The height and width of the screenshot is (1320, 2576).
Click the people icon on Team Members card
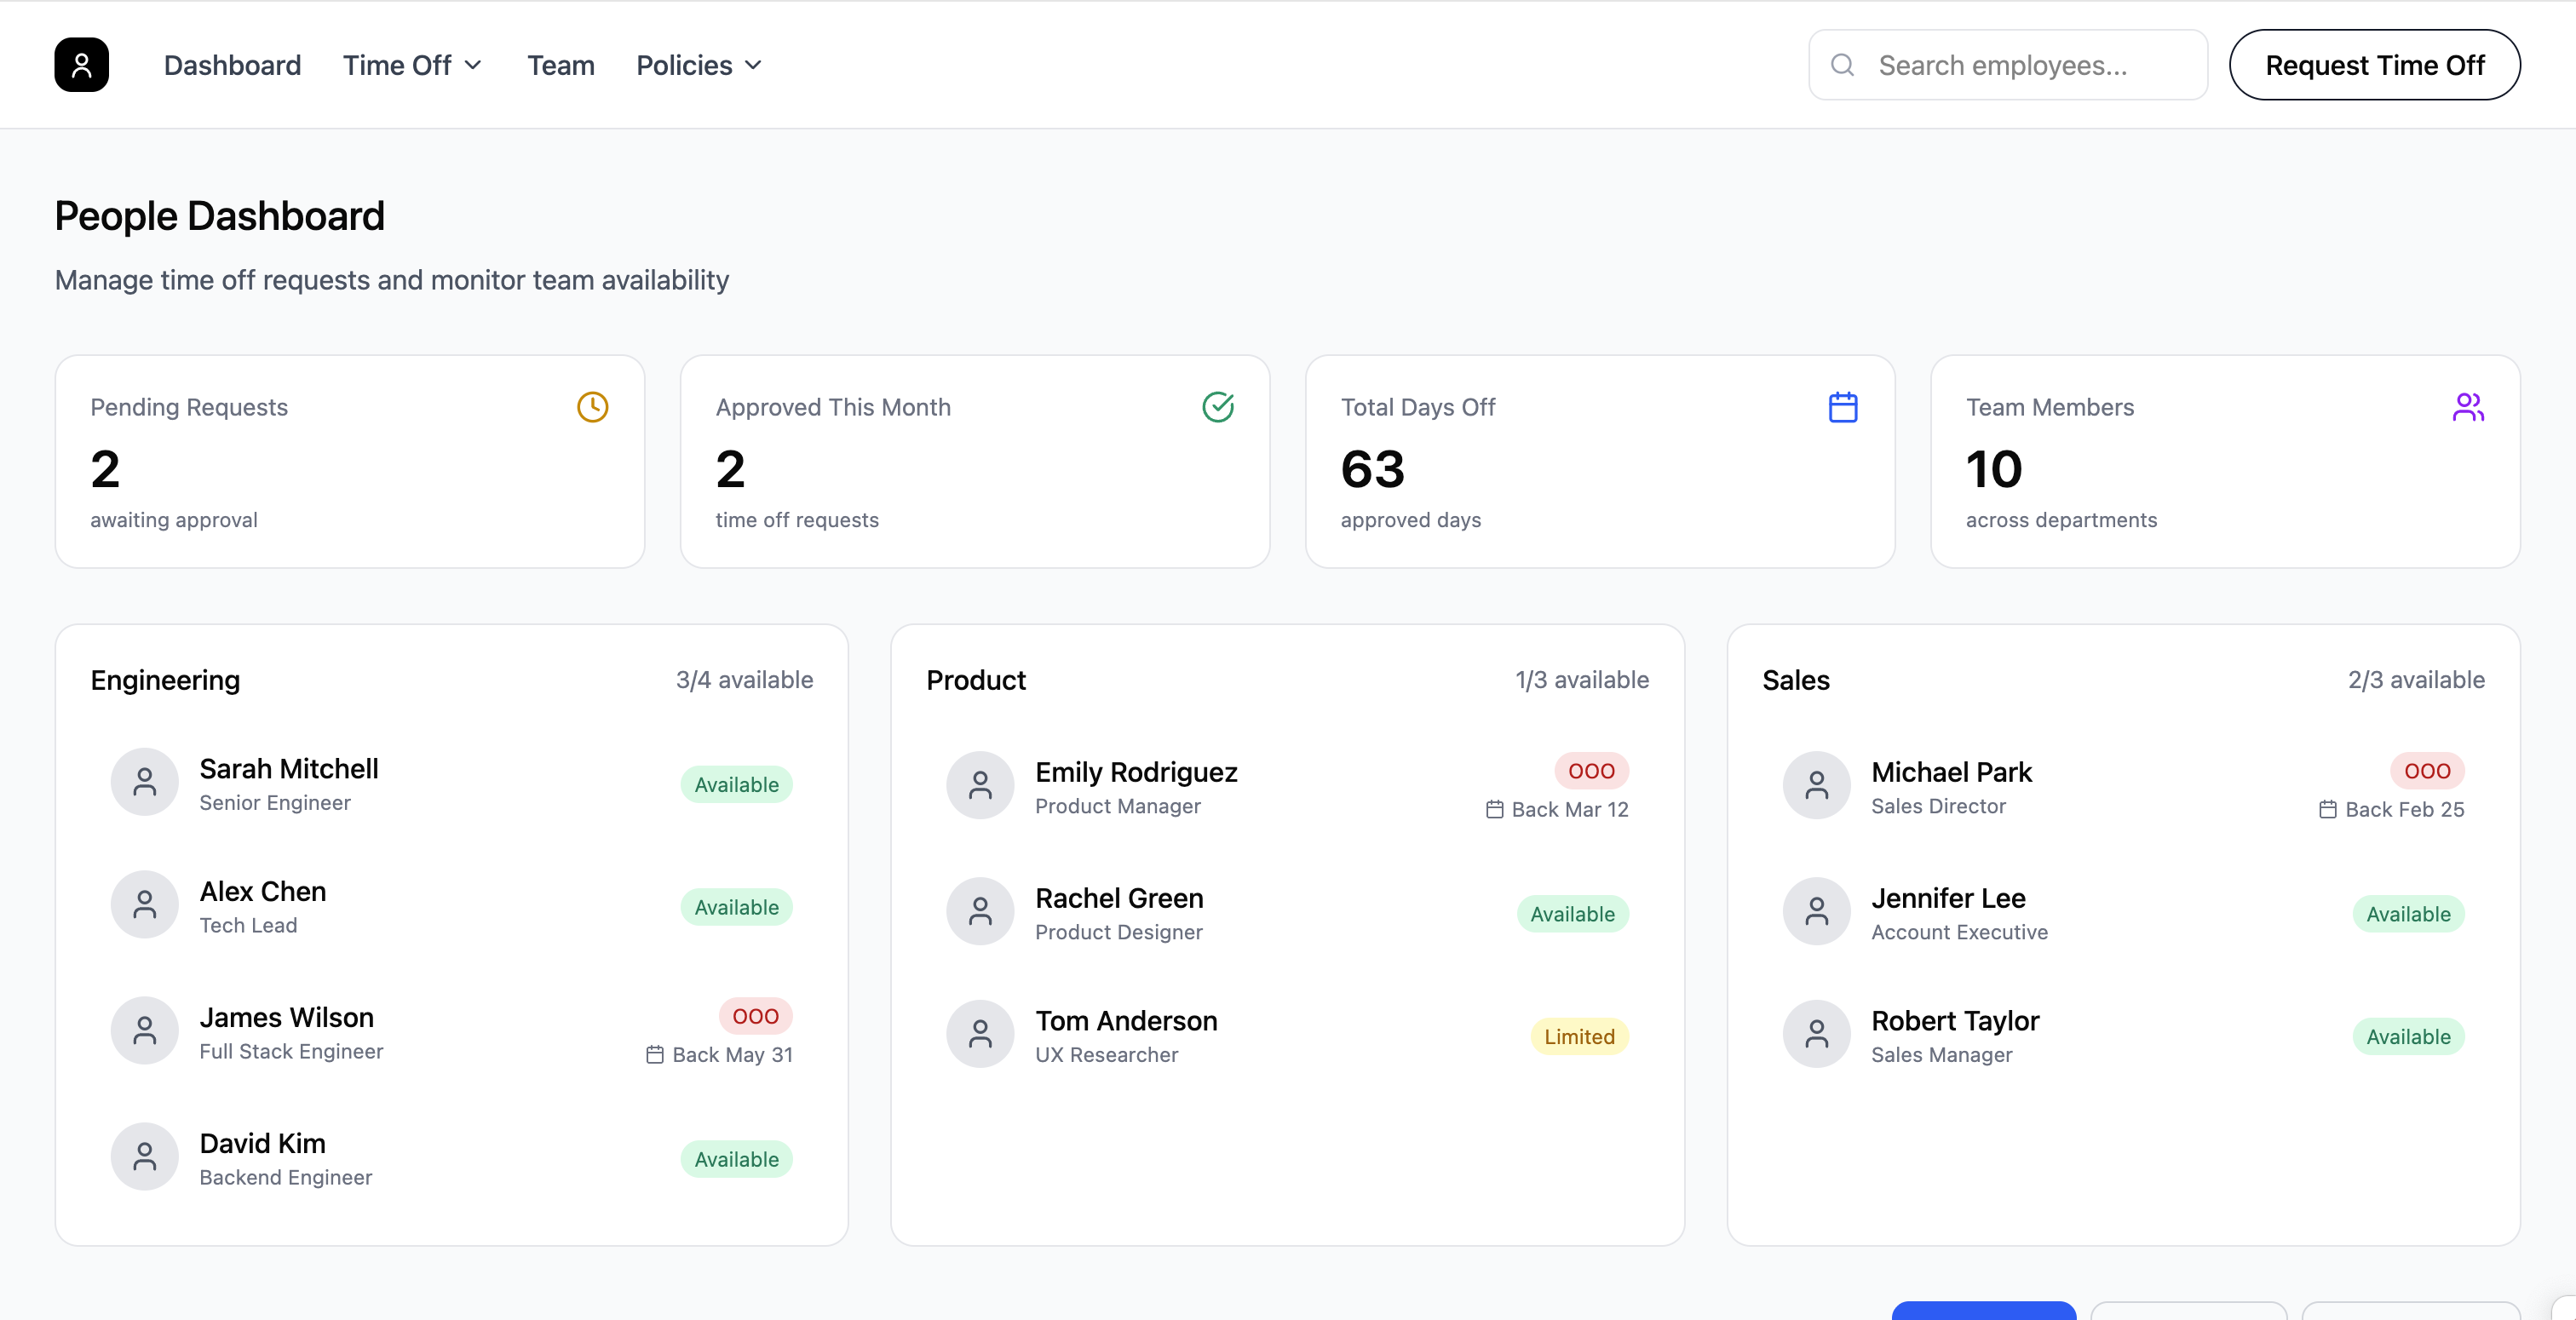2468,407
